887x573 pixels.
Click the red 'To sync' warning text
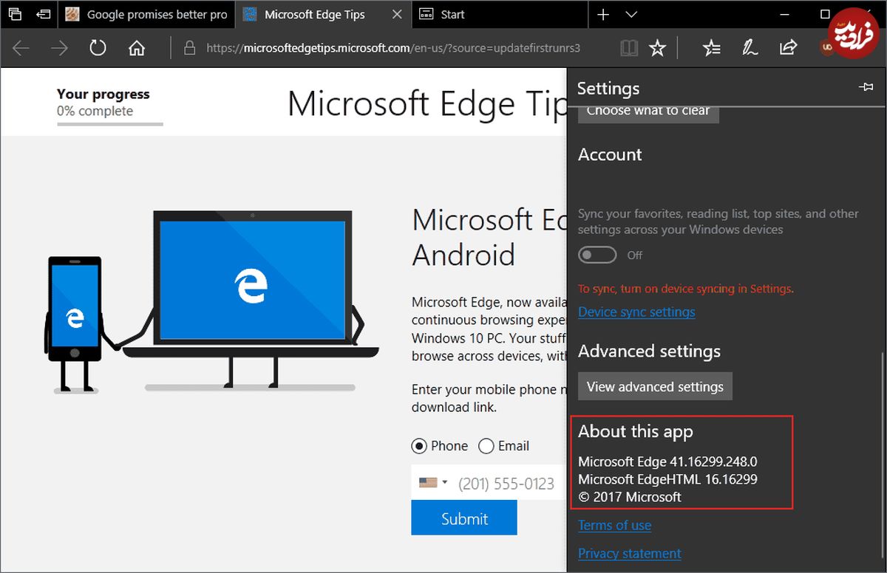click(x=686, y=289)
